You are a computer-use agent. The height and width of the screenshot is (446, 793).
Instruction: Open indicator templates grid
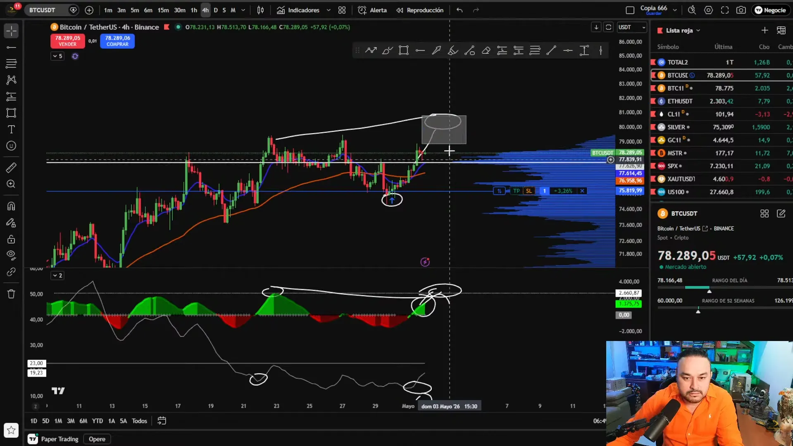tap(342, 10)
